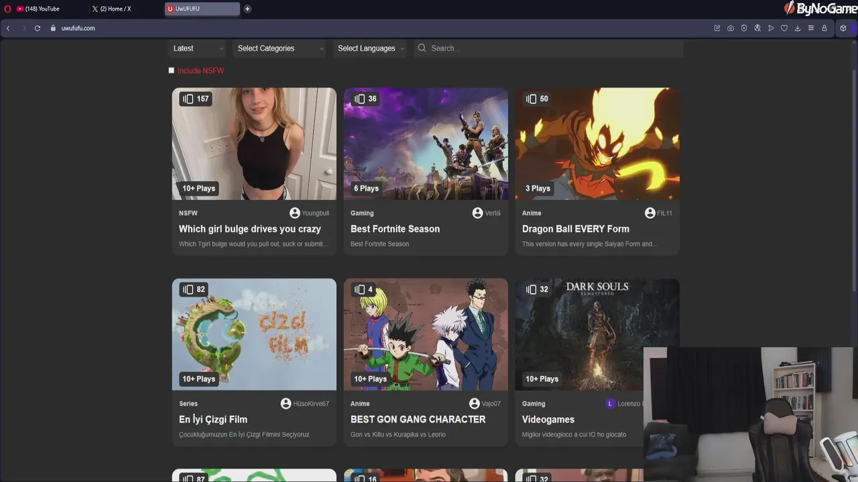Open the ad blocker shield icon

pyautogui.click(x=744, y=28)
